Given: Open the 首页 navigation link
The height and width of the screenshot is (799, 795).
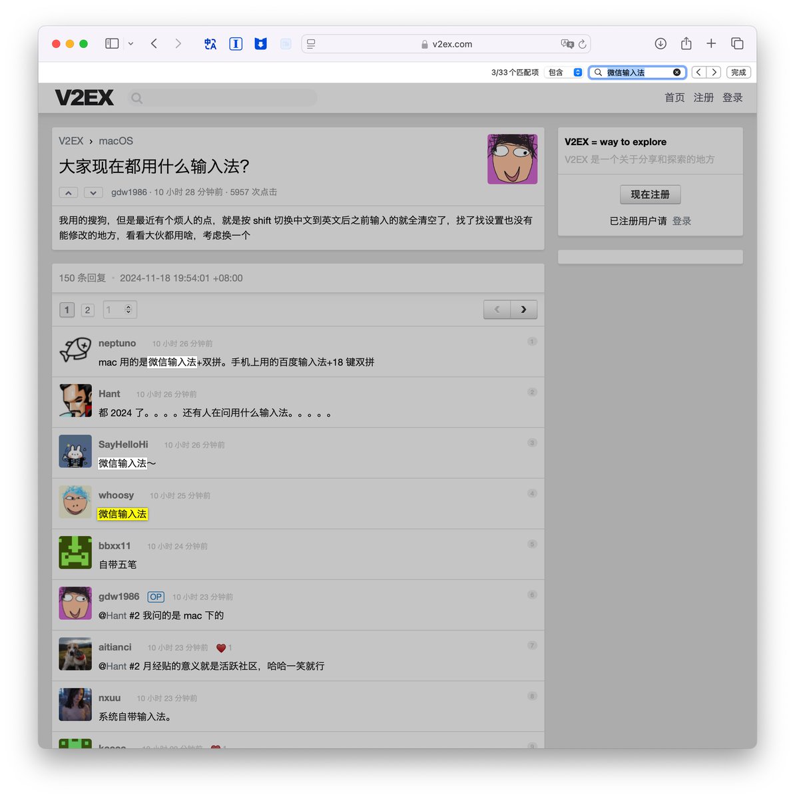Looking at the screenshot, I should (674, 98).
